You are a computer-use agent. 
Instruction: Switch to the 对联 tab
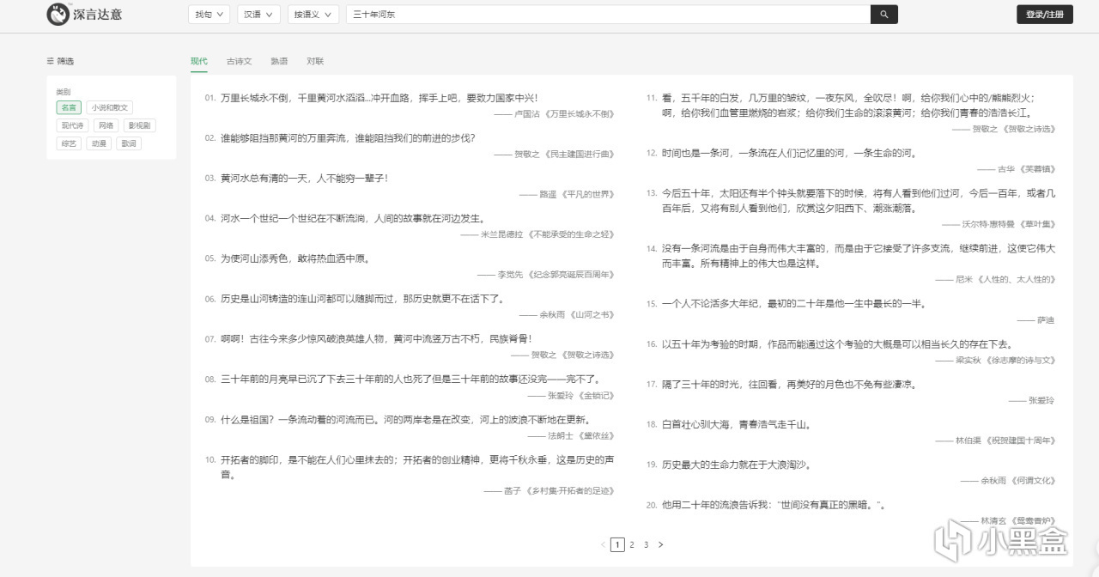pyautogui.click(x=315, y=61)
